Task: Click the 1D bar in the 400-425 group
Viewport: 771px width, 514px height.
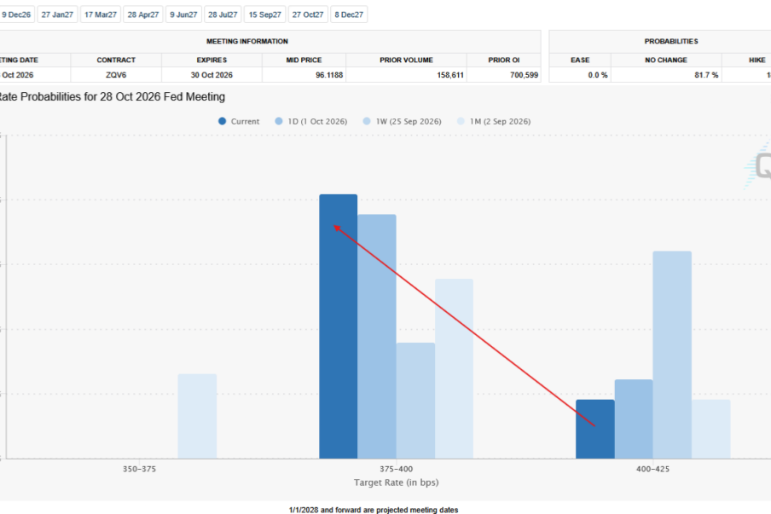Action: pos(634,419)
